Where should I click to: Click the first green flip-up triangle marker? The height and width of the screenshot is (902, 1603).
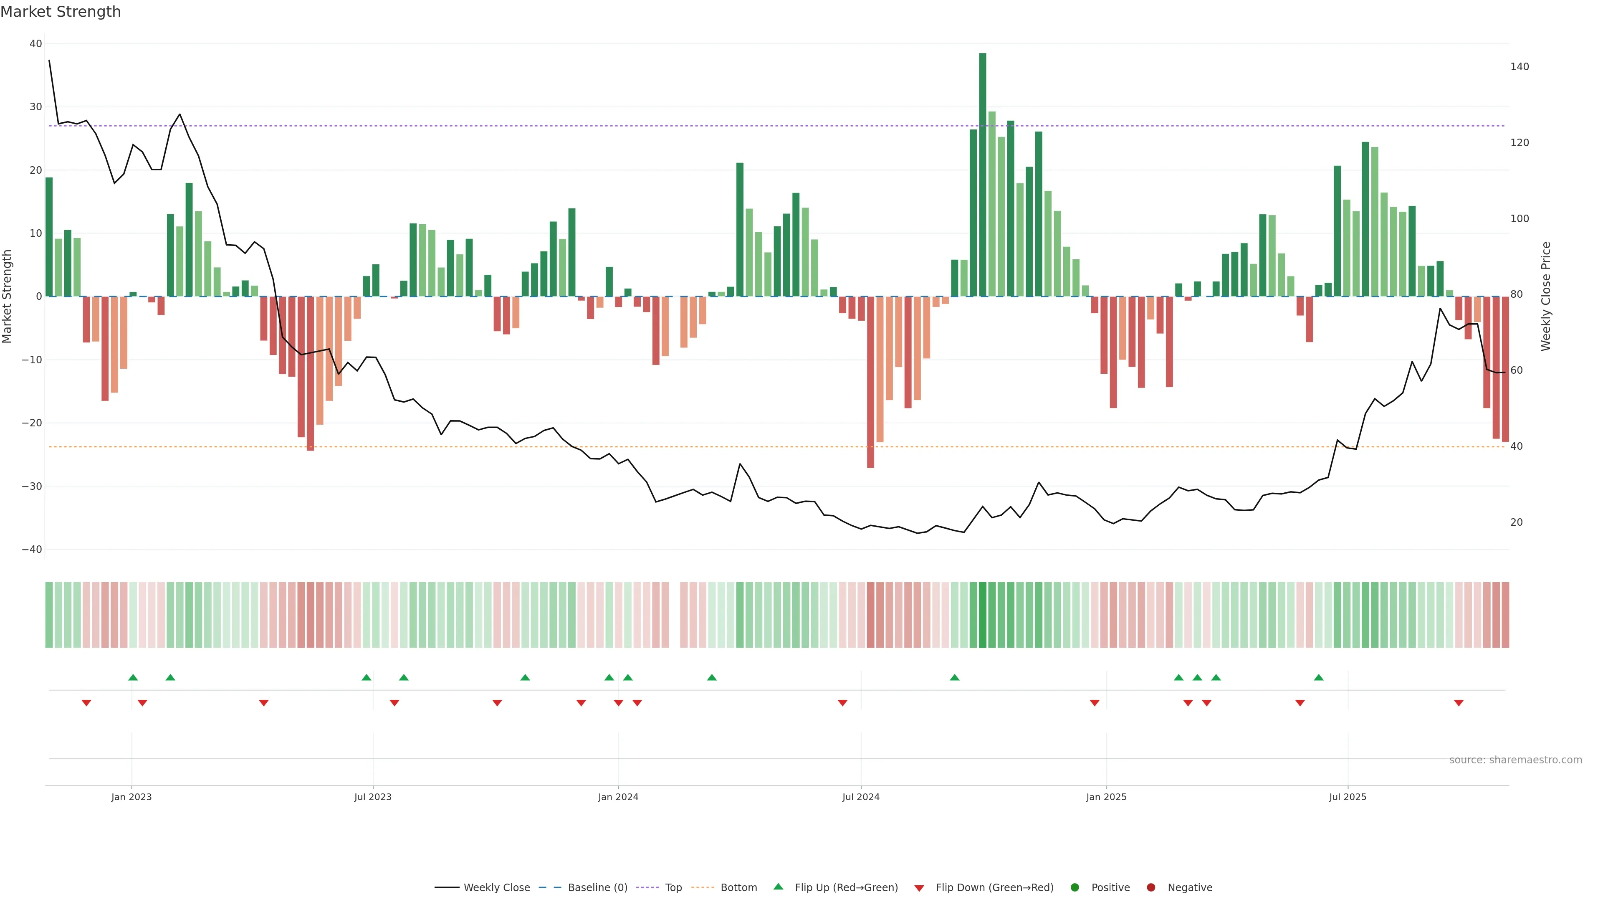(133, 677)
